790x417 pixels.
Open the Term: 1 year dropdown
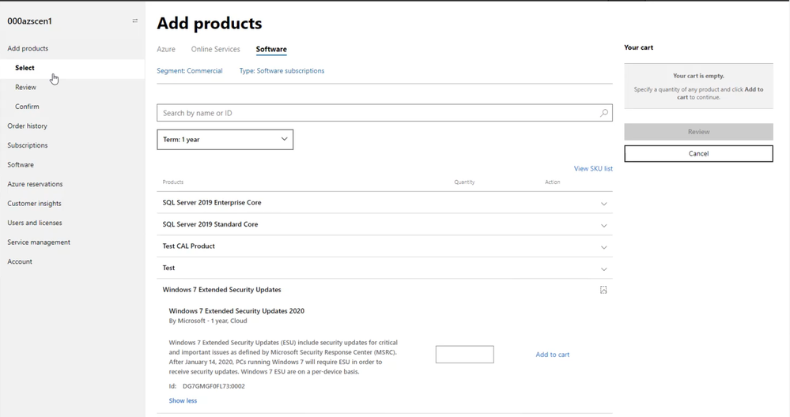point(225,139)
